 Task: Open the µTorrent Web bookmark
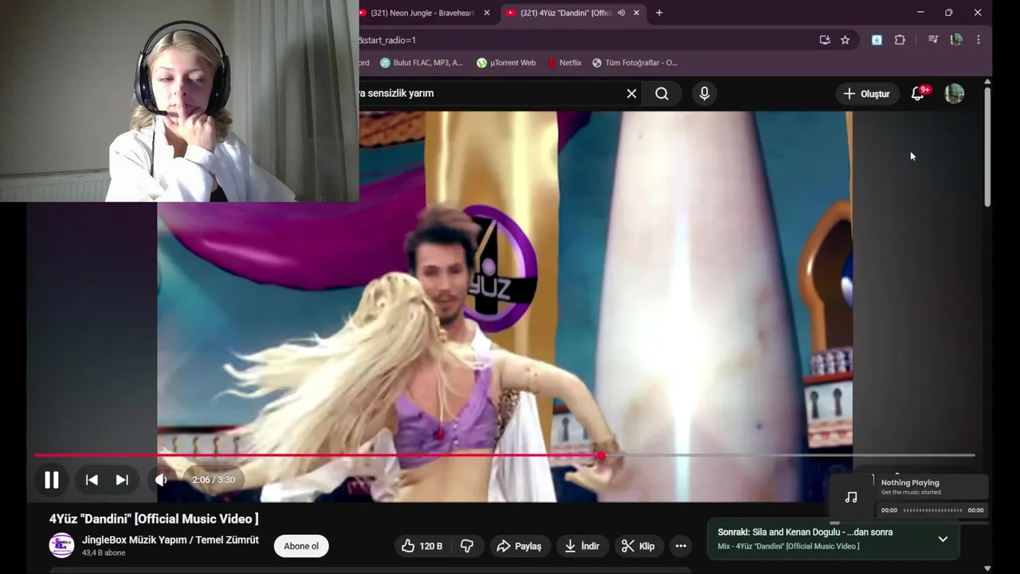506,63
